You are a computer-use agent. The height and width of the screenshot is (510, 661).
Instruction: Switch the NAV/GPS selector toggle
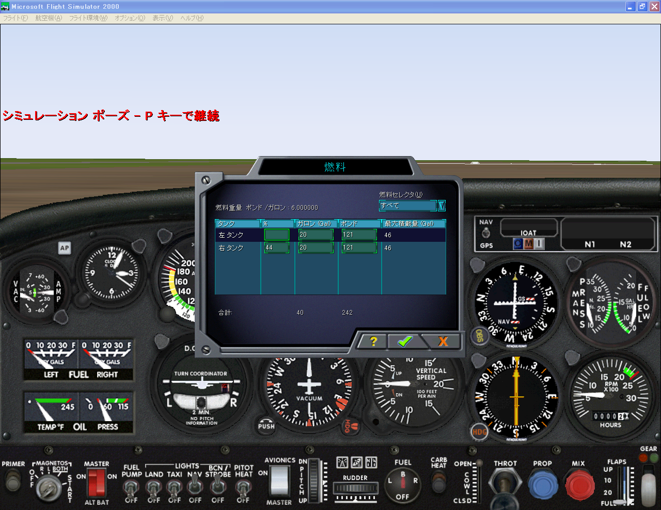(x=486, y=234)
